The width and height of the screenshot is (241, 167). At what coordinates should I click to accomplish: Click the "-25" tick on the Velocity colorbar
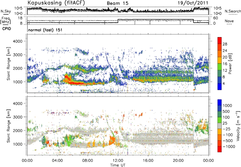click(x=227, y=129)
